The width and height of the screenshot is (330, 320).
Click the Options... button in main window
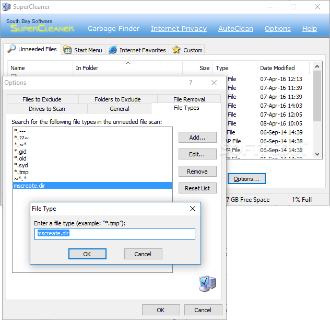[x=246, y=179]
